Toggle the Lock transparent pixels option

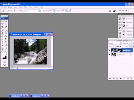tap(114, 46)
